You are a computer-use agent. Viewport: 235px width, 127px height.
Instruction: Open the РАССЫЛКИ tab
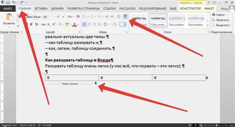coord(128,9)
